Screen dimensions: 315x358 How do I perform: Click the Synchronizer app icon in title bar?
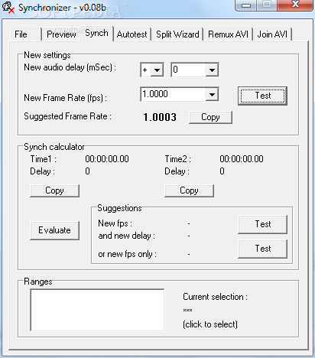(x=8, y=8)
